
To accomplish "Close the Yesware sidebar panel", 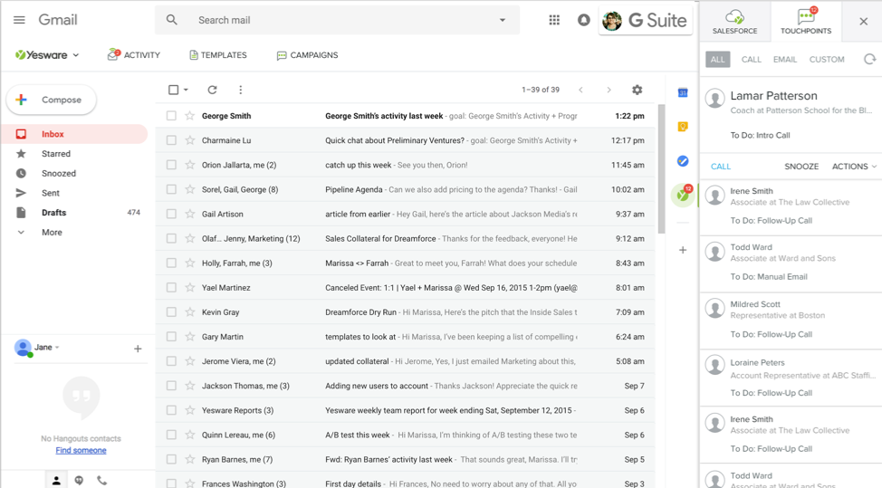I will click(864, 22).
